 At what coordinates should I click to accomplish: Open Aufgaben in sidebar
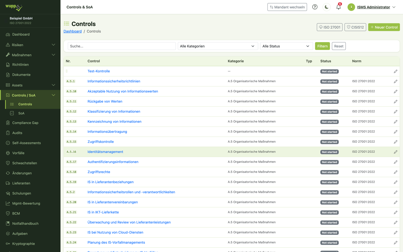point(30,234)
